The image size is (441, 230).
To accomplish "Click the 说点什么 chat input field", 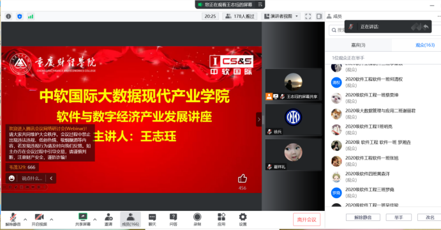I will (x=32, y=178).
